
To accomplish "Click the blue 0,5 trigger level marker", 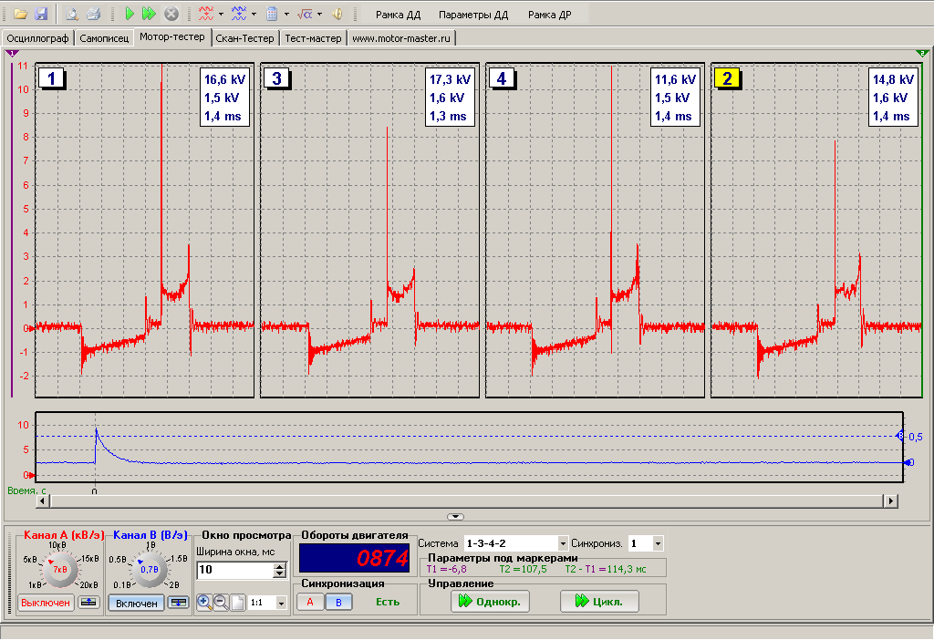I will (900, 436).
